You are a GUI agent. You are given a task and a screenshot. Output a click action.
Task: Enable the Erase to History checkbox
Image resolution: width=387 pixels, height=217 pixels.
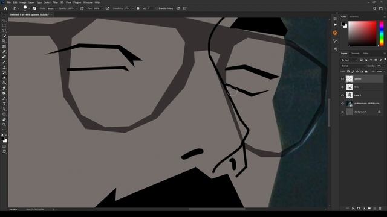tap(157, 8)
